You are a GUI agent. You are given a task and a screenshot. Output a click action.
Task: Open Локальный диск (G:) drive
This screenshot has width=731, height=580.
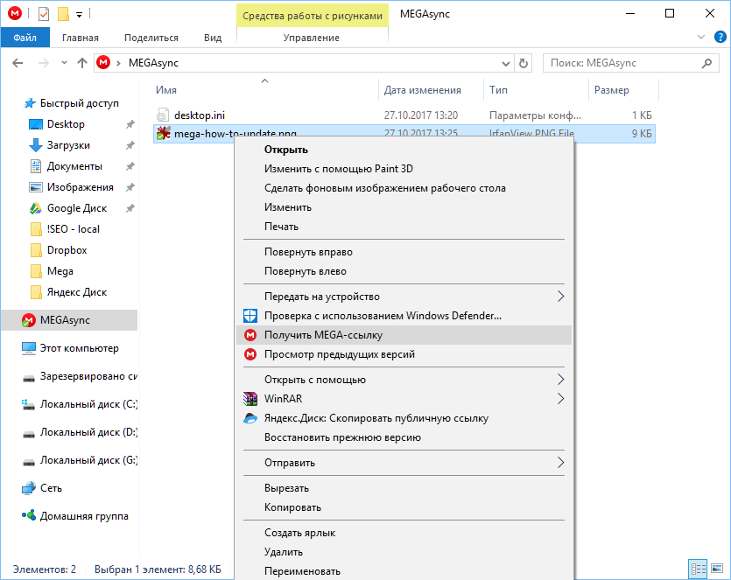coord(88,460)
